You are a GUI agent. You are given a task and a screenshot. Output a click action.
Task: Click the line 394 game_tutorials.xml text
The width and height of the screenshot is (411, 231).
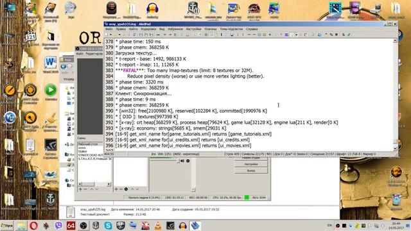coord(193,134)
